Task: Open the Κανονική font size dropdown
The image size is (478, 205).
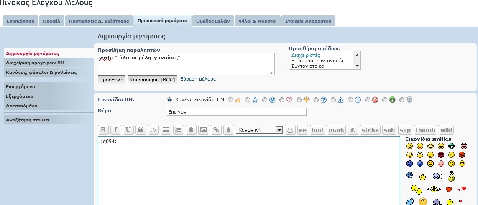Action: click(260, 130)
